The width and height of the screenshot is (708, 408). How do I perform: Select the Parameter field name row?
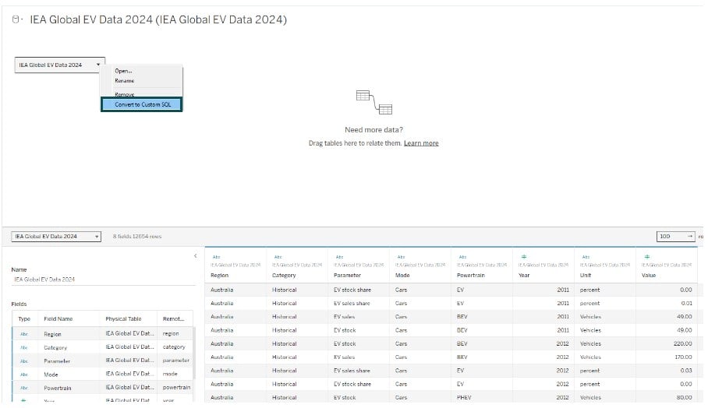[57, 361]
